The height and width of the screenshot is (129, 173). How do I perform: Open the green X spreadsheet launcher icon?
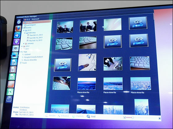click(10, 92)
